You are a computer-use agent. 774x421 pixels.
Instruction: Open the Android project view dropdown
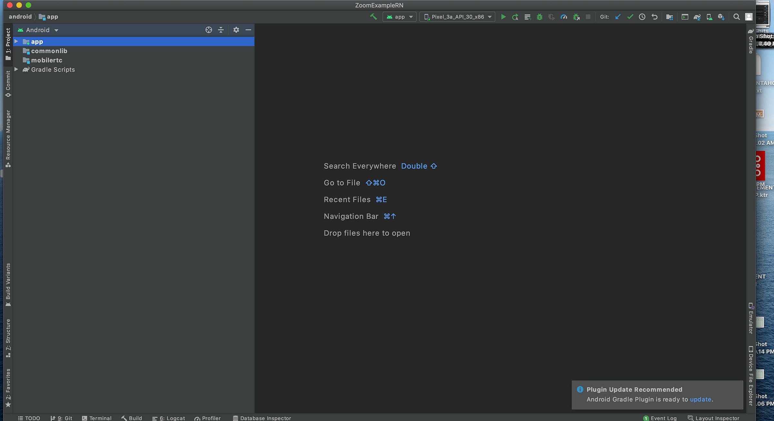[38, 30]
